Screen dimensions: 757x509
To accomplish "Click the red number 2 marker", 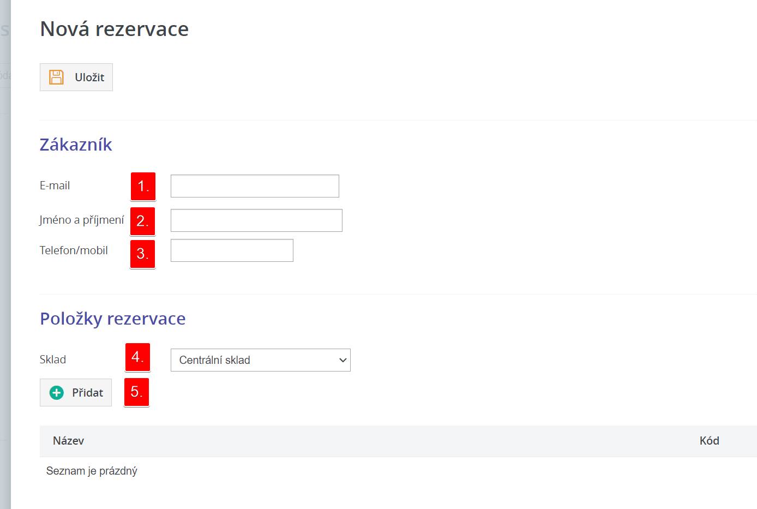I will click(x=142, y=221).
